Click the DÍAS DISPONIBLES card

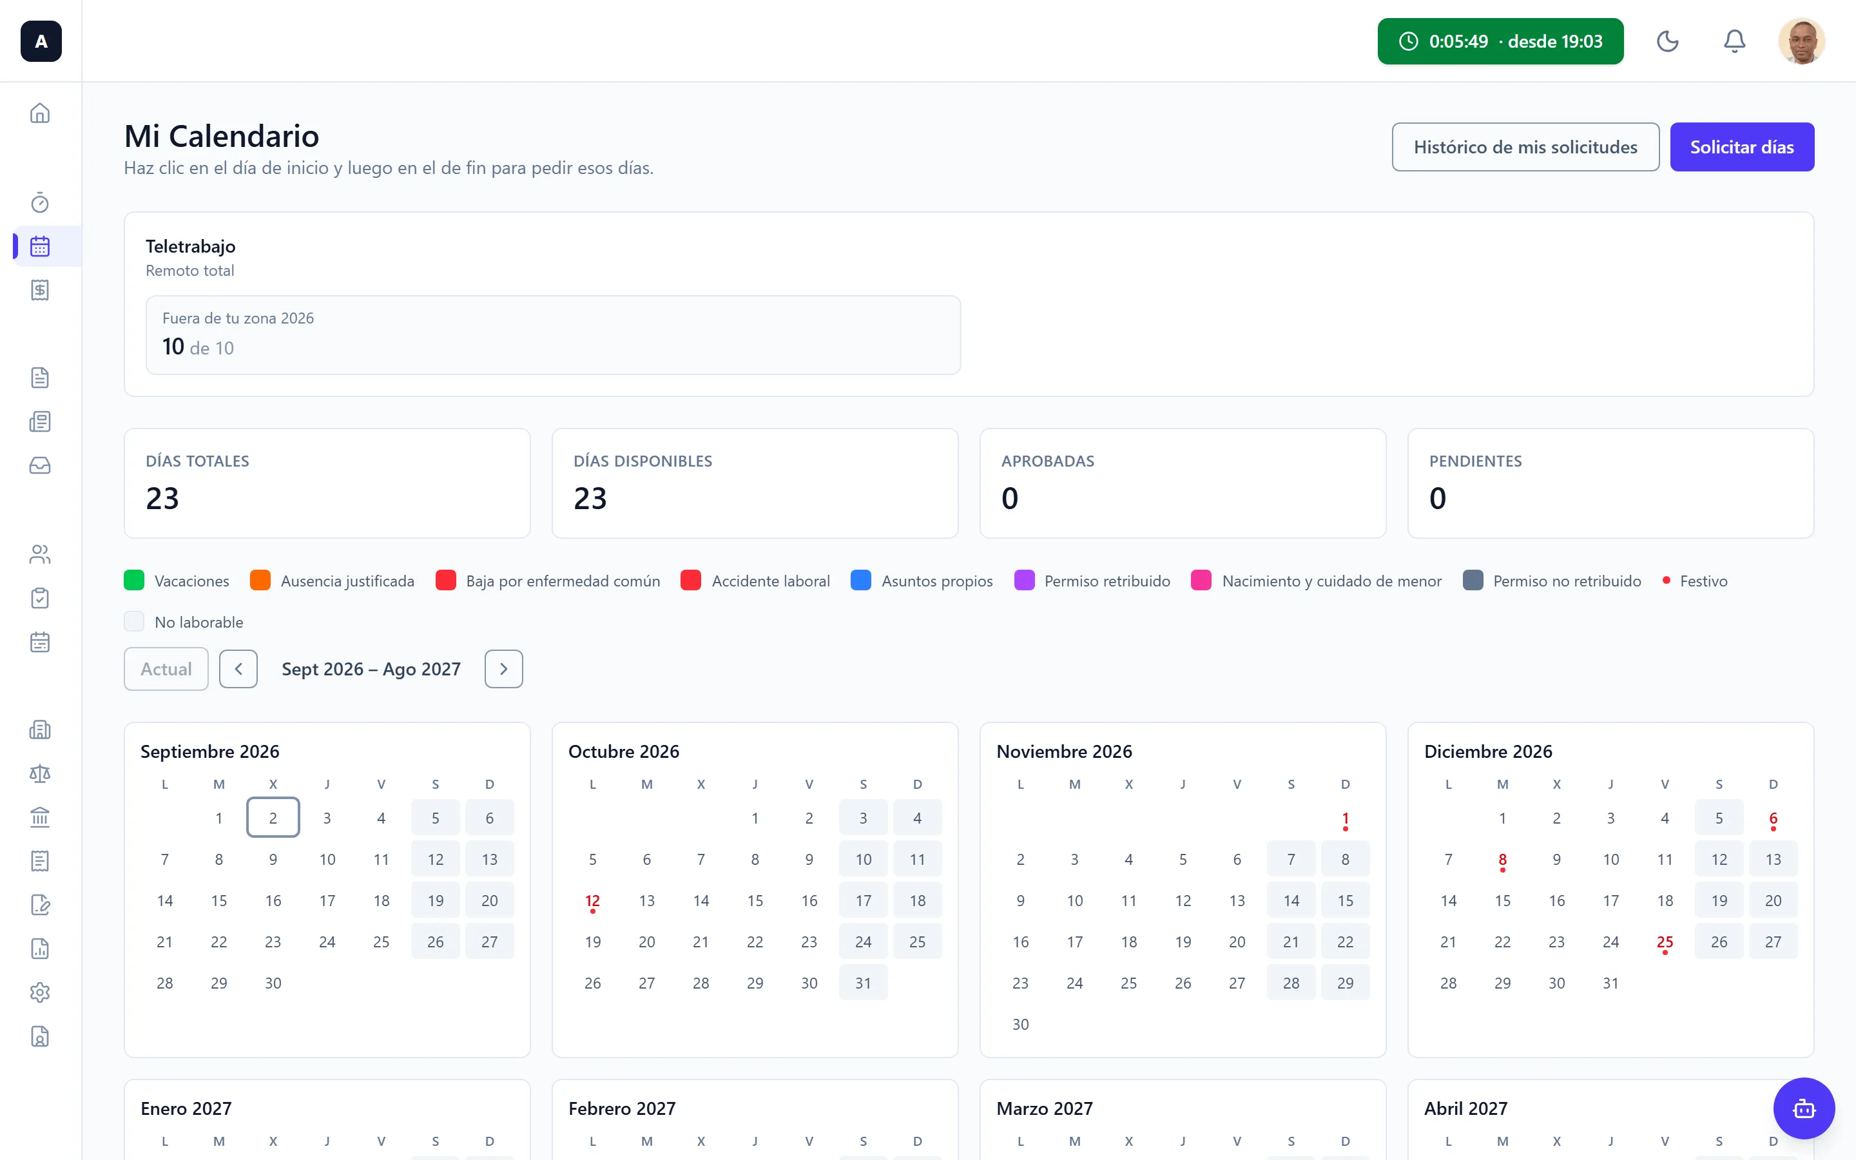point(755,483)
